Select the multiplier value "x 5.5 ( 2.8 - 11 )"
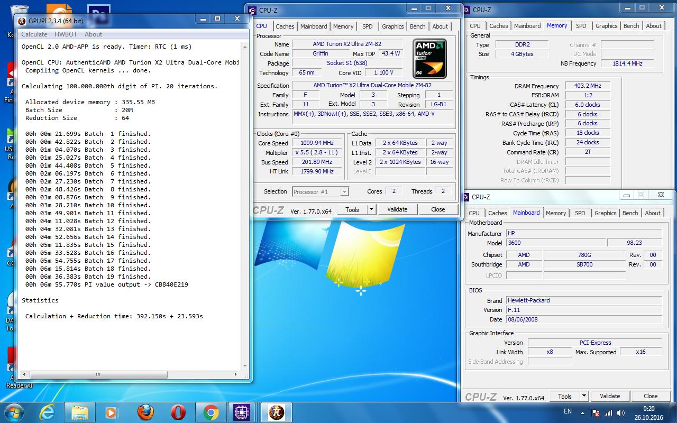The height and width of the screenshot is (423, 677). point(318,153)
